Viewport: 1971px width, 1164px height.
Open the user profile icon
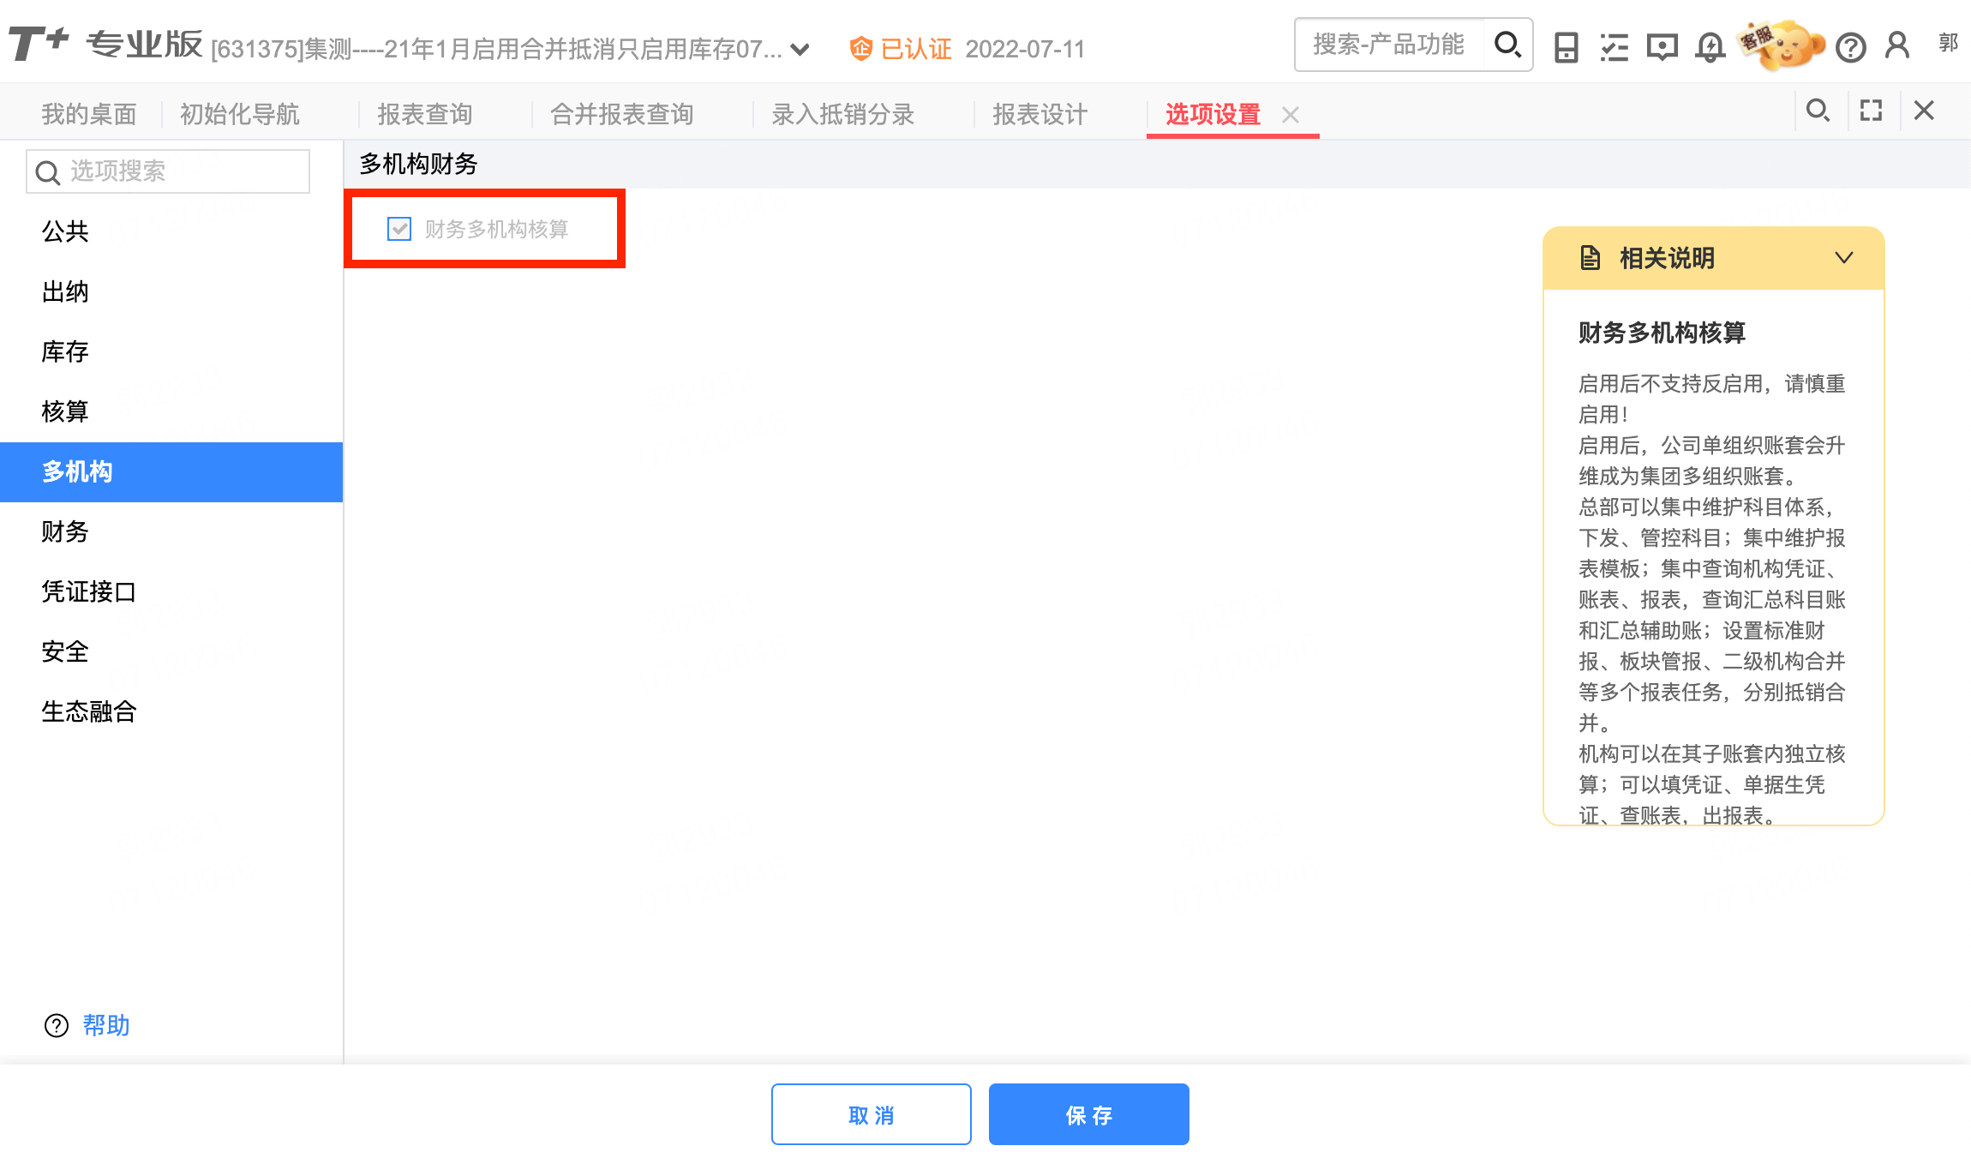tap(1897, 46)
